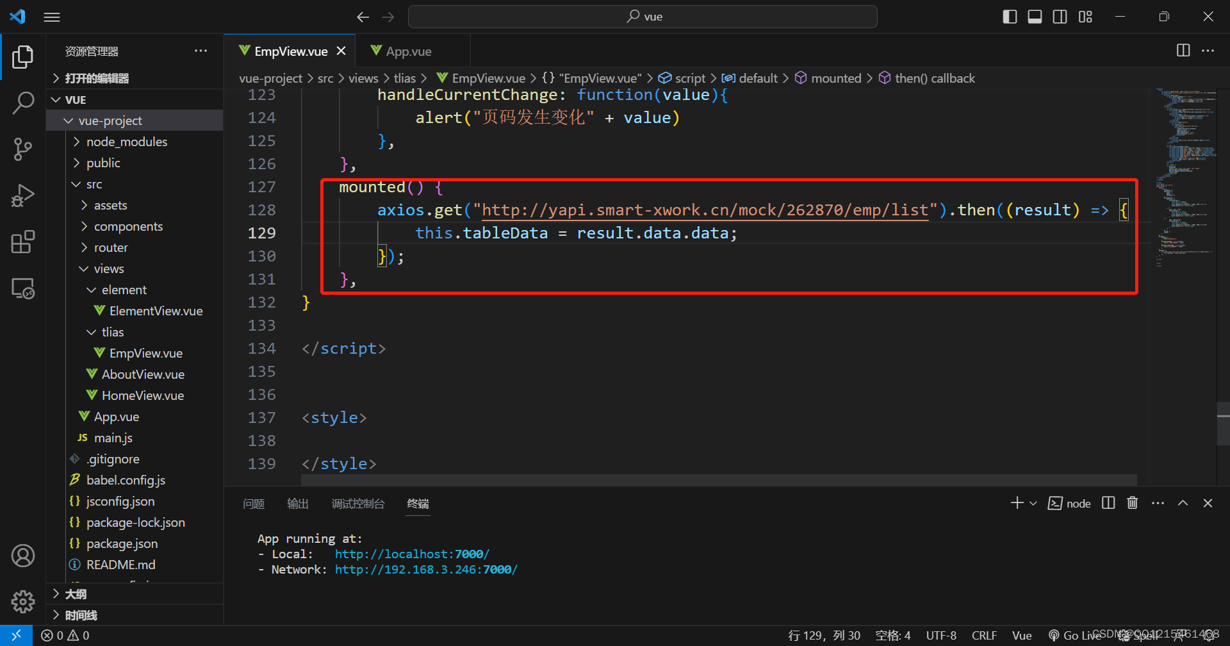Image resolution: width=1230 pixels, height=646 pixels.
Task: Collapse src folder
Action: tap(135, 184)
